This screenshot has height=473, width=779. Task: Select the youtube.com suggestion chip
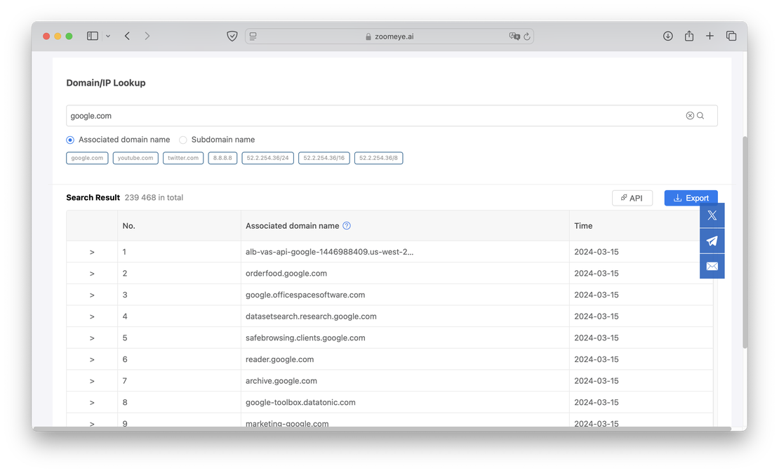tap(135, 158)
